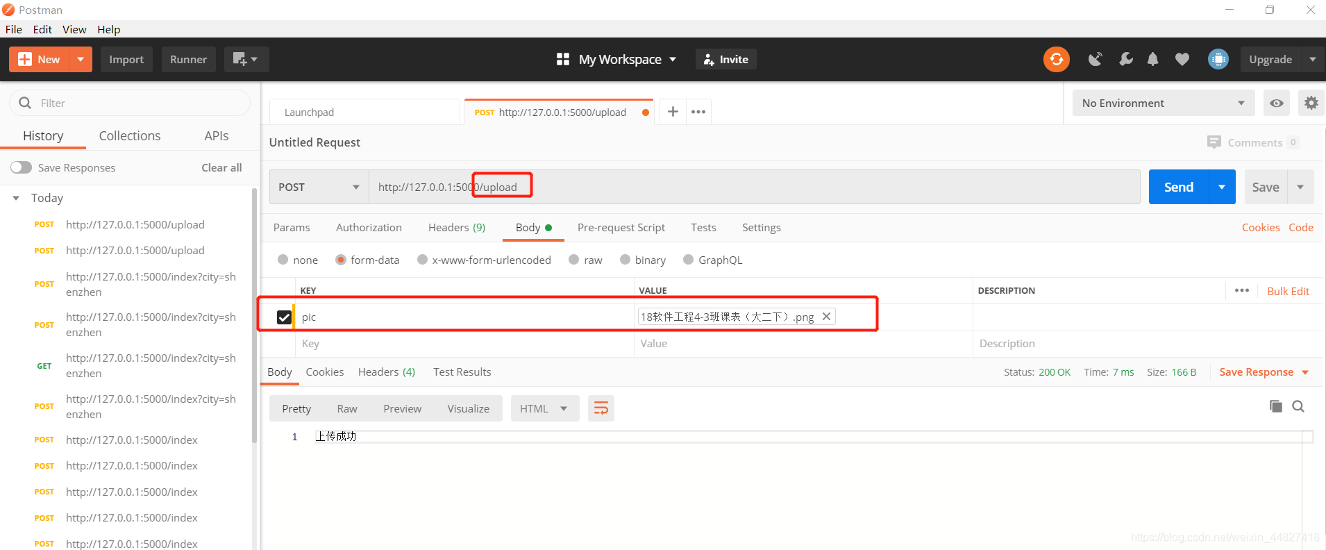Search response with magnifier icon
1326x550 pixels.
click(x=1298, y=406)
